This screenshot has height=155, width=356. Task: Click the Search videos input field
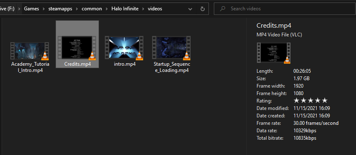tap(285, 9)
